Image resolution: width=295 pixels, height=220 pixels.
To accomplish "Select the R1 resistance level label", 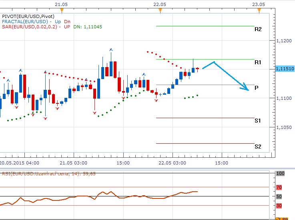I will 258,63.
